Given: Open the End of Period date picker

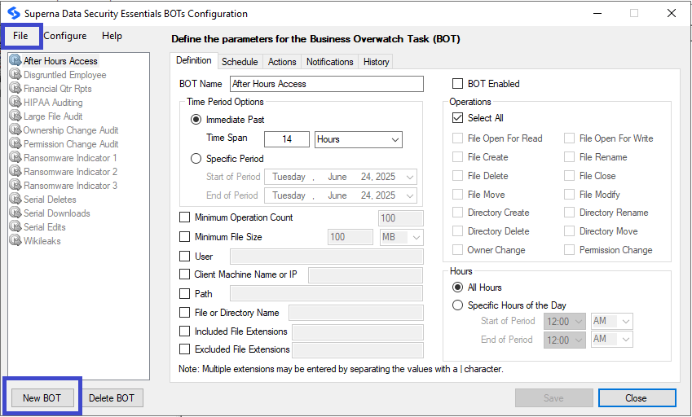Looking at the screenshot, I should click(x=340, y=195).
